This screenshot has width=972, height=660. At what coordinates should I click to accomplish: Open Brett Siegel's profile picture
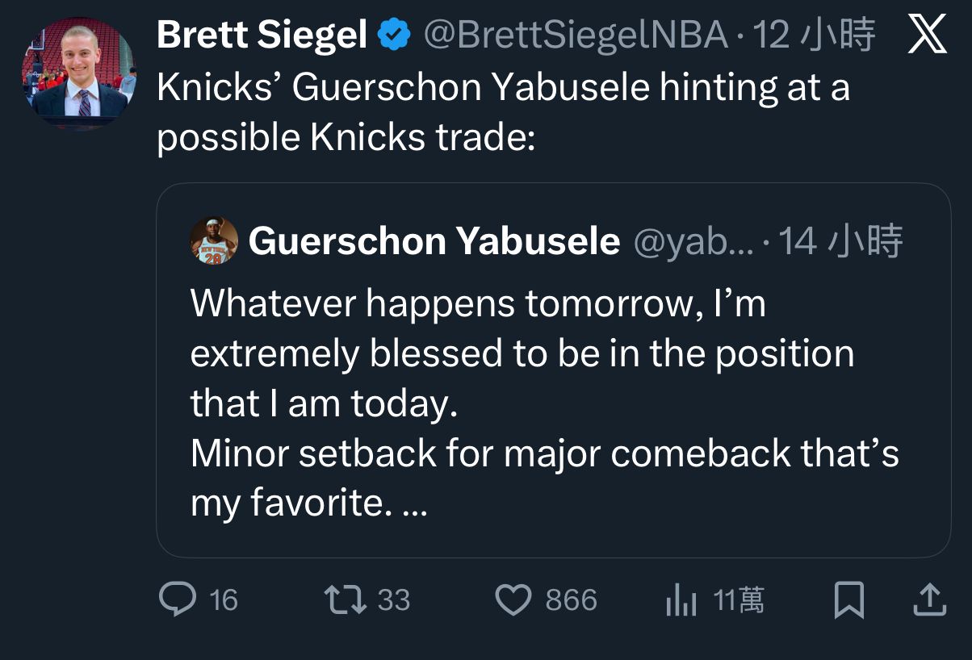pyautogui.click(x=78, y=74)
